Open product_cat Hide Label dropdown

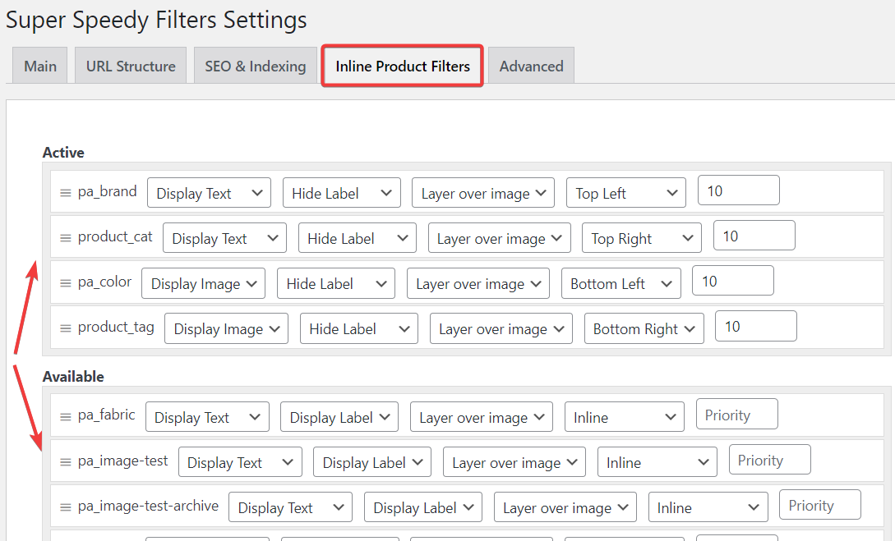pyautogui.click(x=358, y=238)
